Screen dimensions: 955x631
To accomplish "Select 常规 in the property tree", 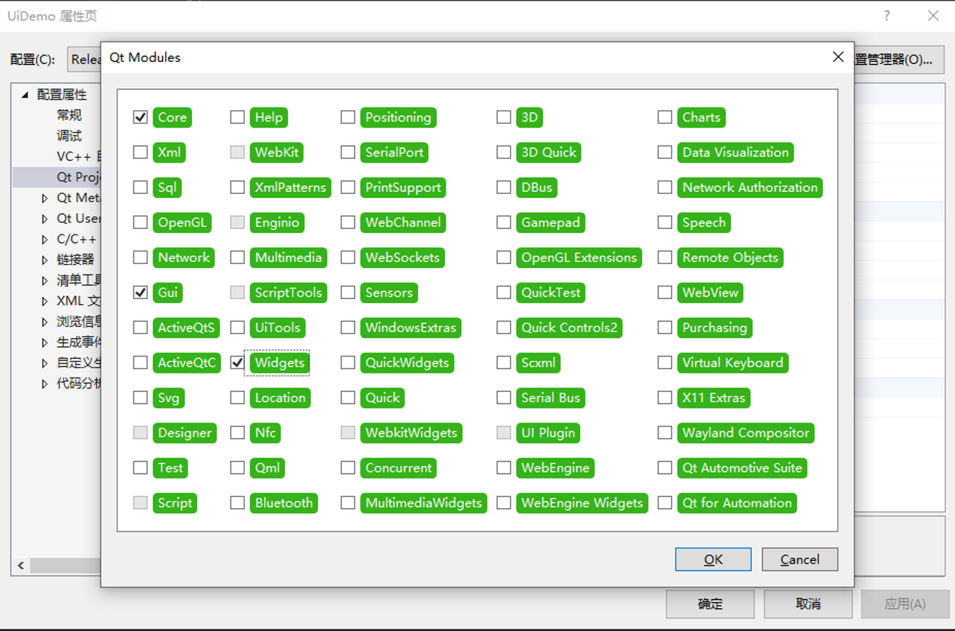I will point(69,115).
